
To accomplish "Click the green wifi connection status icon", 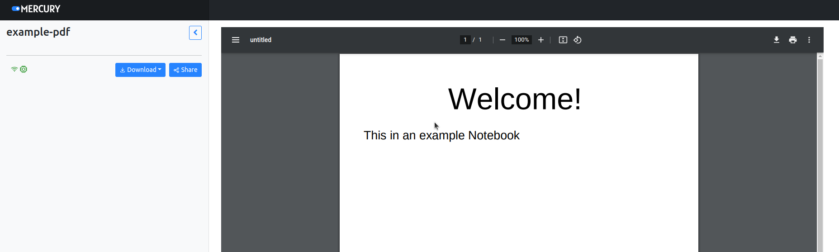I will [14, 69].
